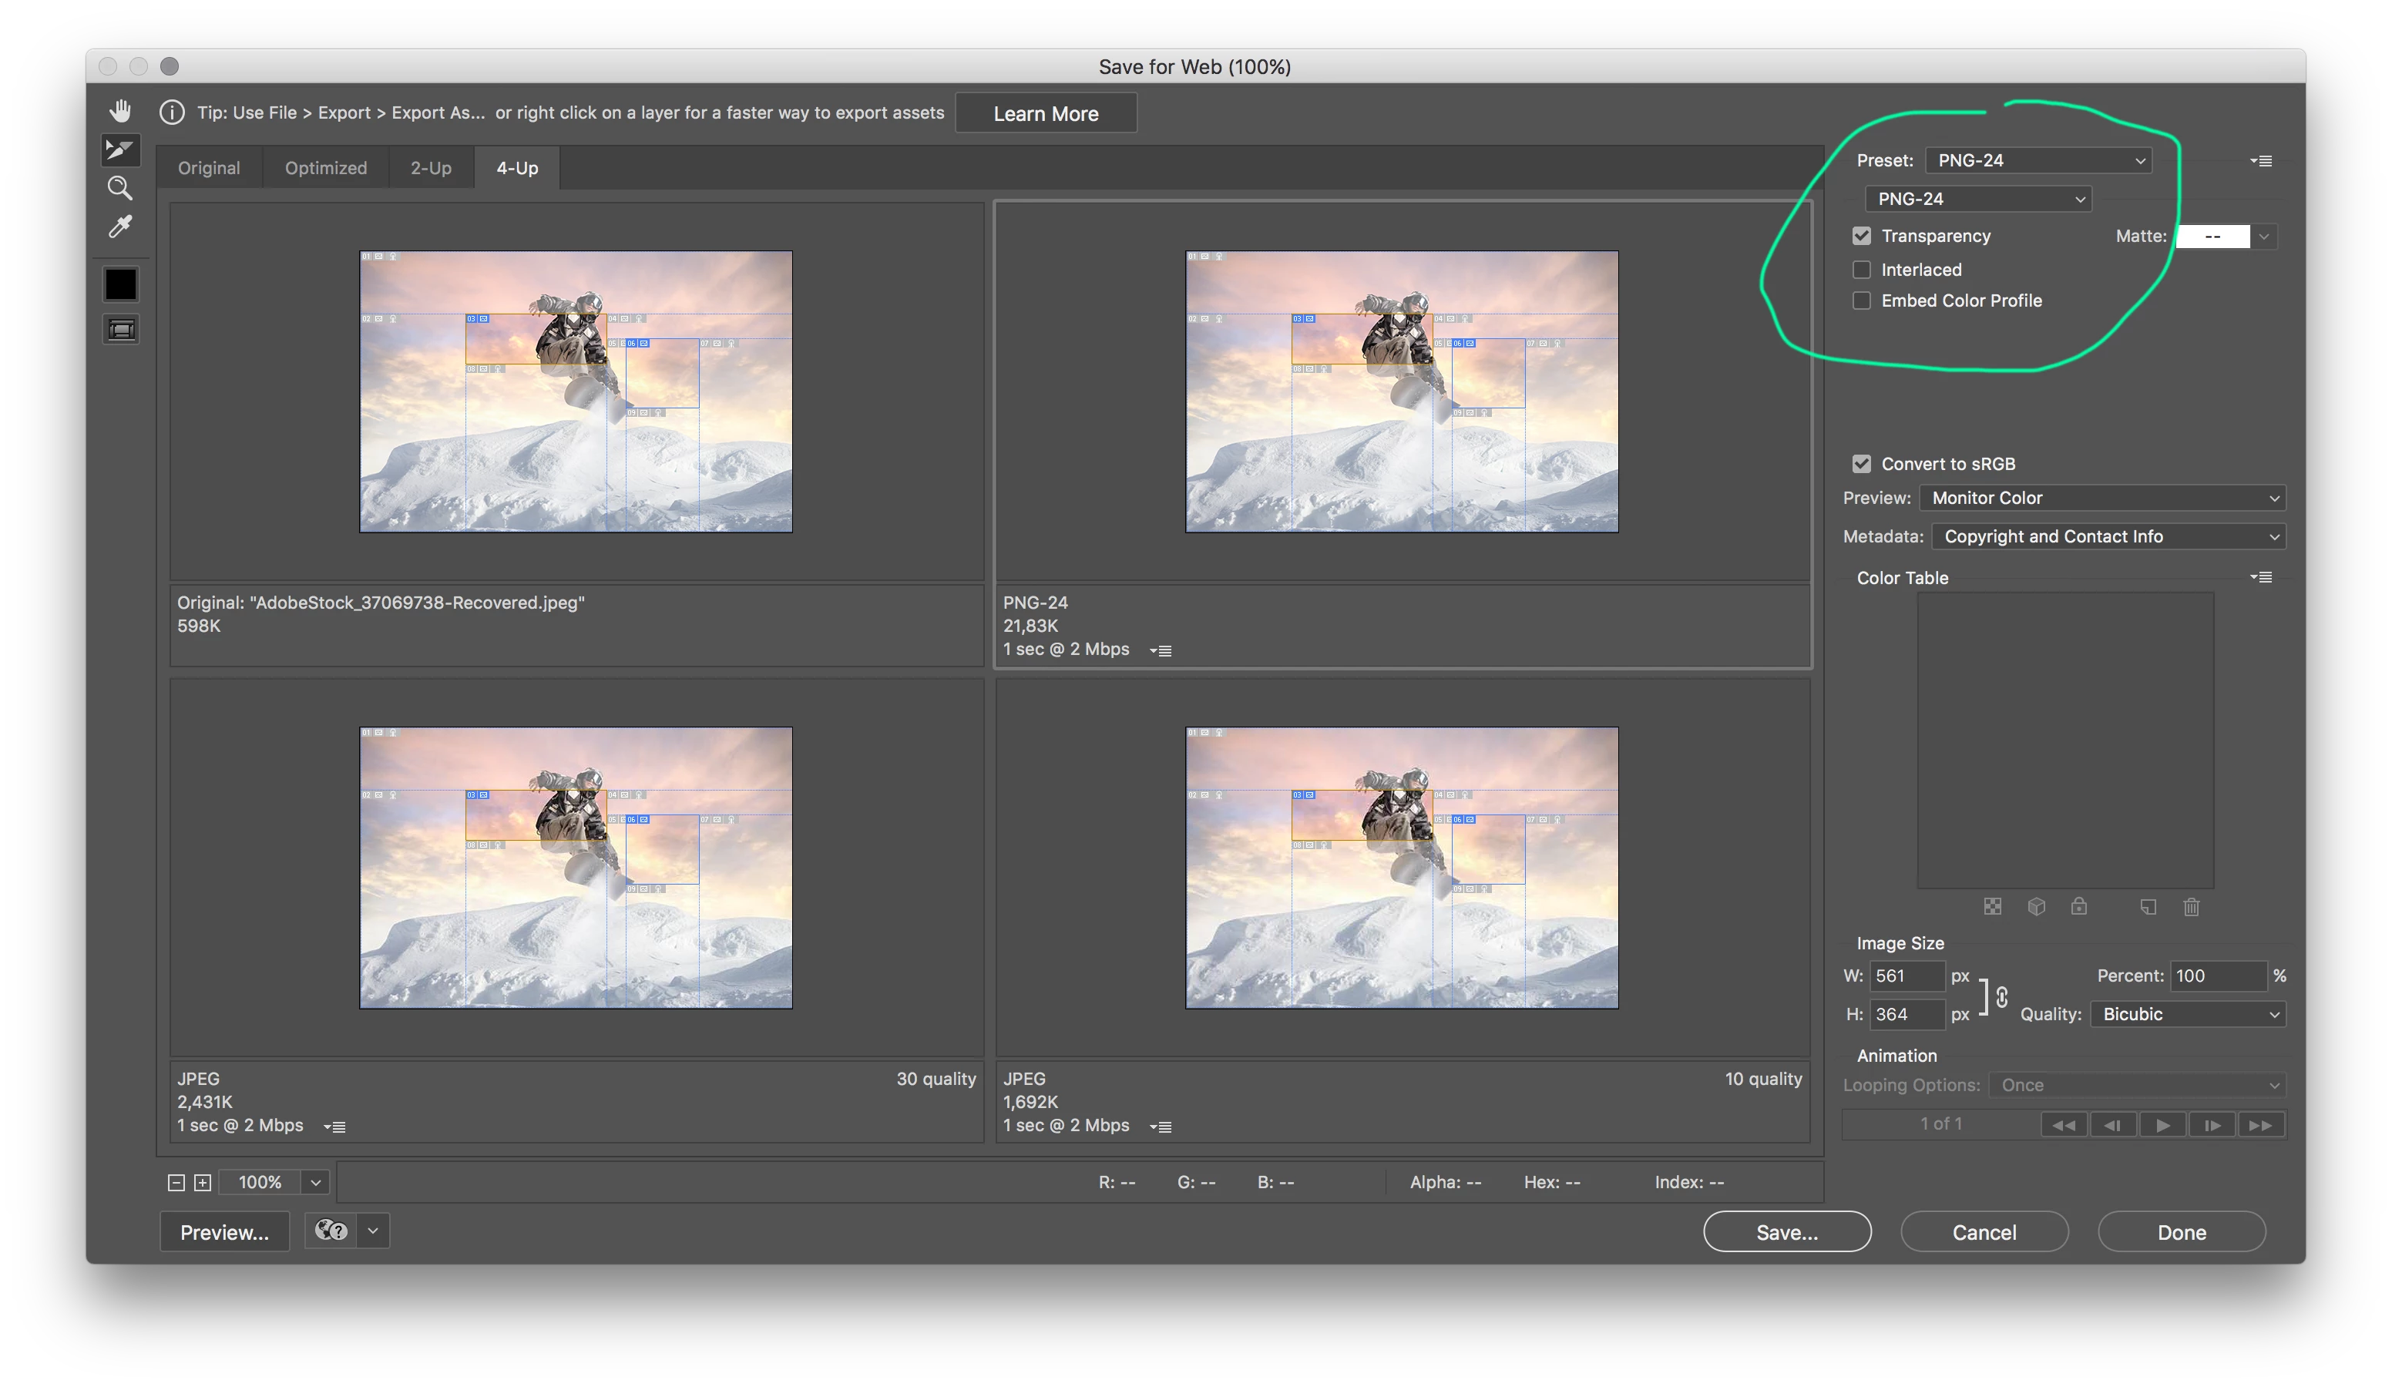This screenshot has width=2392, height=1387.
Task: Select the Hand tool
Action: (x=119, y=111)
